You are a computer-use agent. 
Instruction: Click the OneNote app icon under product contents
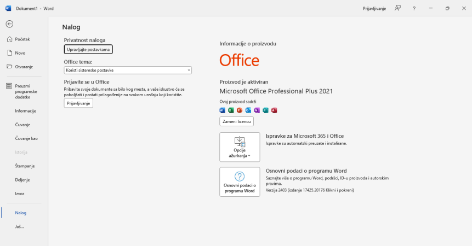257,110
